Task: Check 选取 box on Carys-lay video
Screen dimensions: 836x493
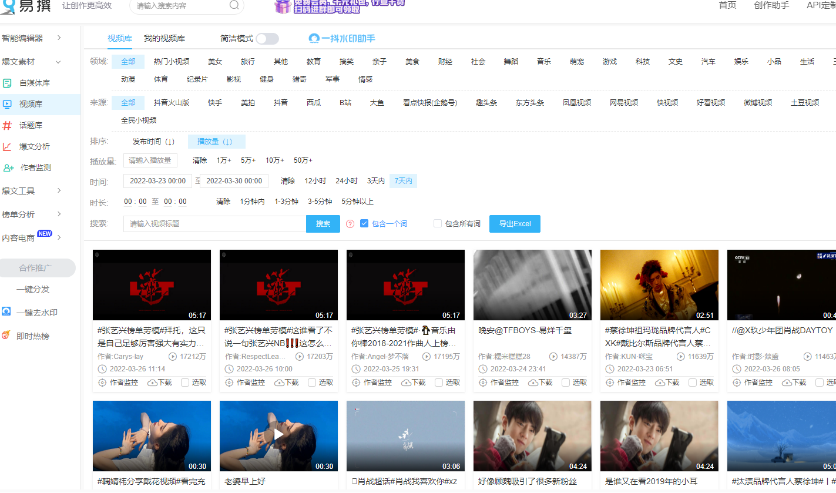Action: coord(185,383)
